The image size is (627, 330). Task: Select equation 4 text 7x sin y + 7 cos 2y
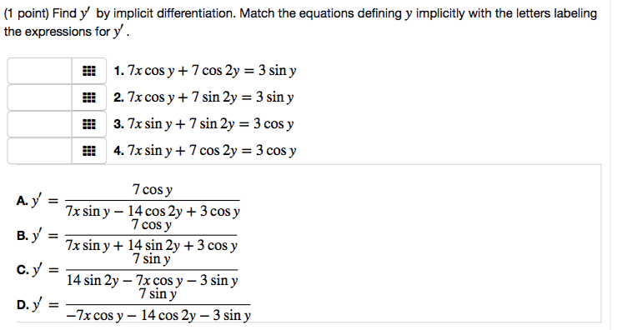(183, 151)
